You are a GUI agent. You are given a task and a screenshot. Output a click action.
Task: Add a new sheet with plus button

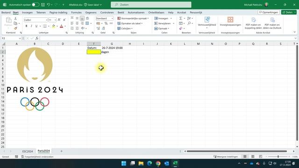tap(61, 151)
